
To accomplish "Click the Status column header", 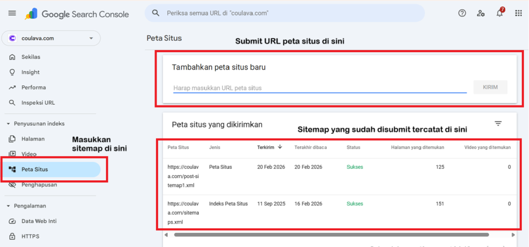I will (353, 147).
